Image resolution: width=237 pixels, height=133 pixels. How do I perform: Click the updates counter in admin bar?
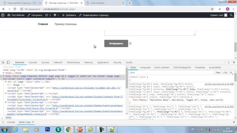click(x=48, y=15)
